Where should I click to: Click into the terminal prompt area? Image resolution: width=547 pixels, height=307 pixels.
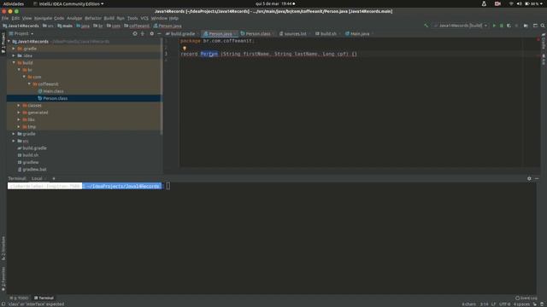[x=168, y=186]
